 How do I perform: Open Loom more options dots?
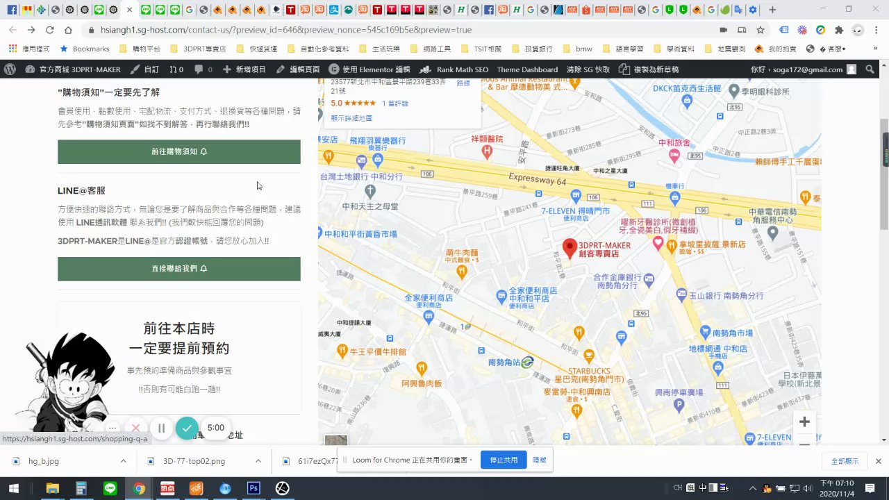113,428
